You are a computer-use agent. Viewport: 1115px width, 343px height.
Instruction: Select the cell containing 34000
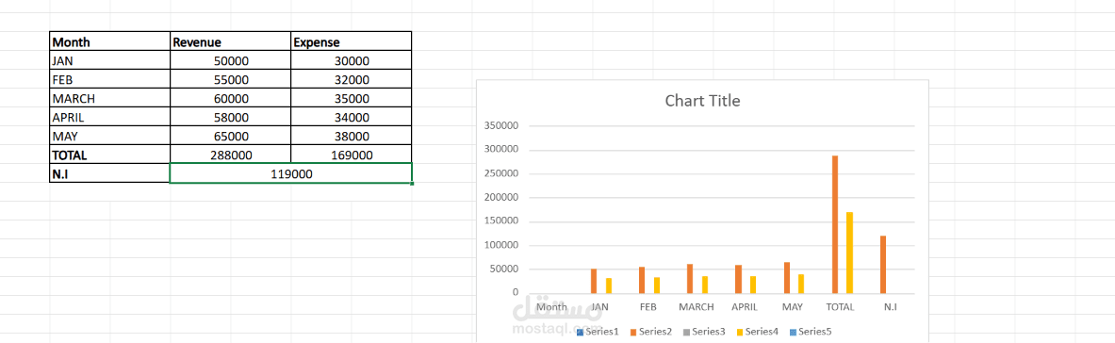point(352,118)
